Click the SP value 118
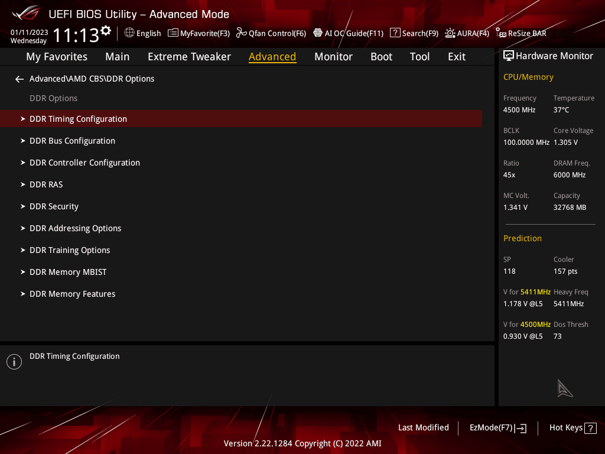This screenshot has width=605, height=454. pyautogui.click(x=509, y=271)
